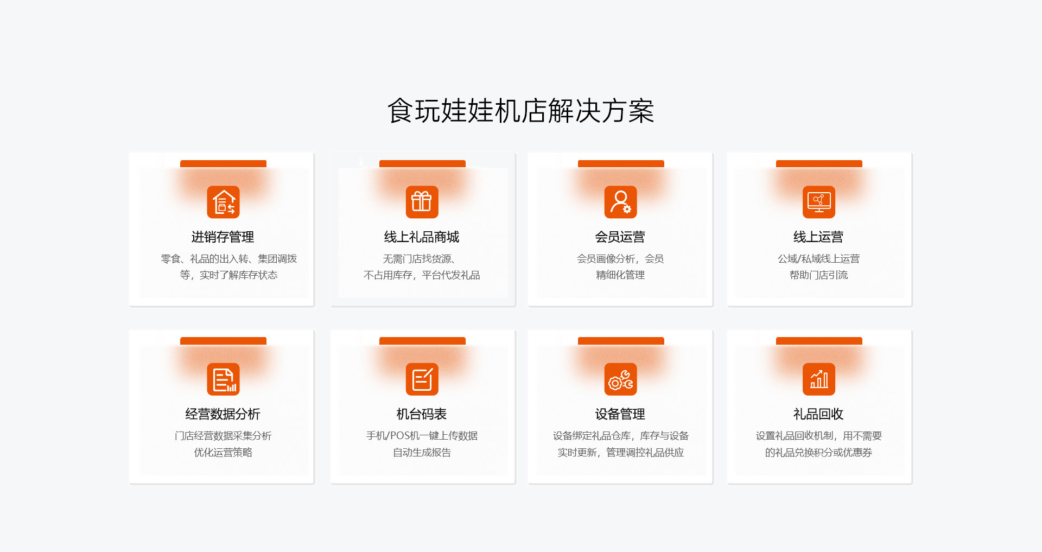Viewport: 1042px width, 552px height.
Task: Click the 设备管理 card title
Action: pyautogui.click(x=620, y=414)
